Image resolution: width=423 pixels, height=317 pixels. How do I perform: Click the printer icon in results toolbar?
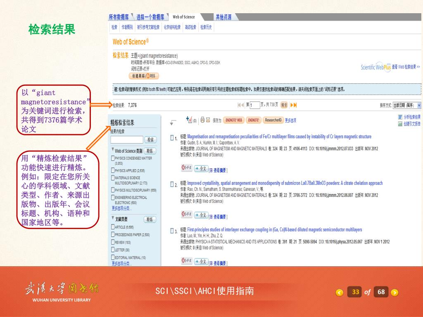click(x=202, y=120)
